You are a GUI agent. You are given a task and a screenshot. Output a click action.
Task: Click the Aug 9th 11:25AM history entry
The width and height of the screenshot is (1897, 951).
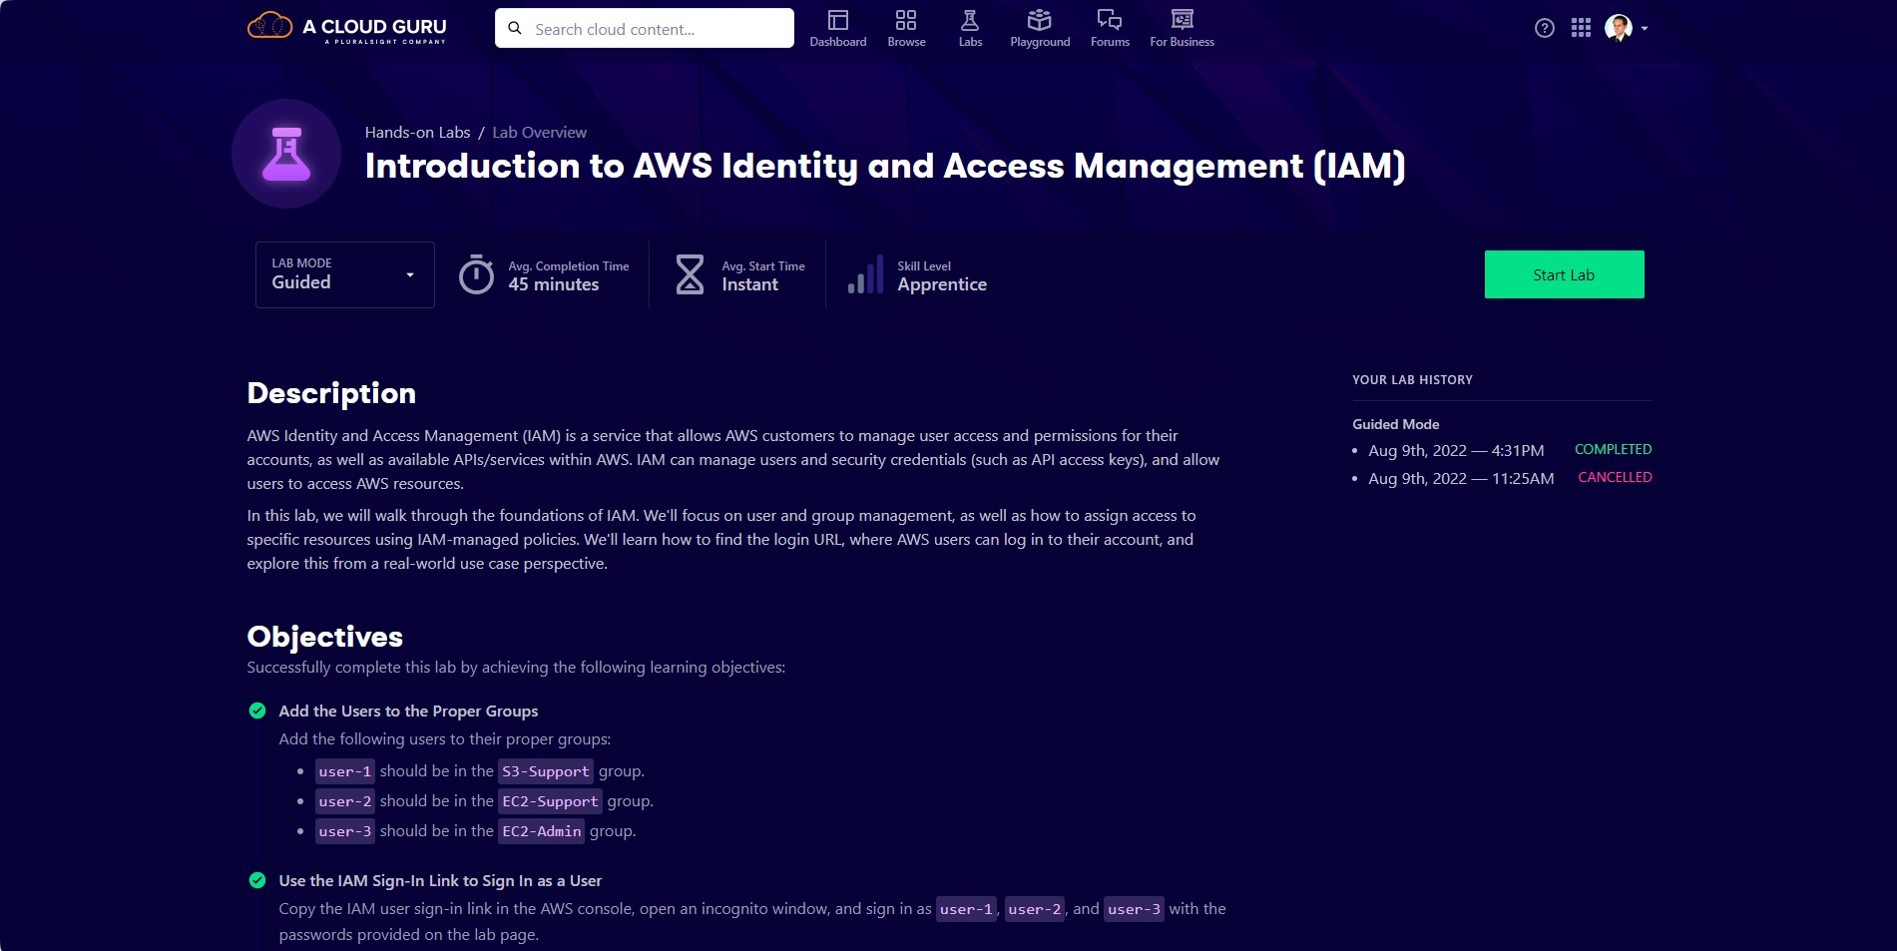1461,478
